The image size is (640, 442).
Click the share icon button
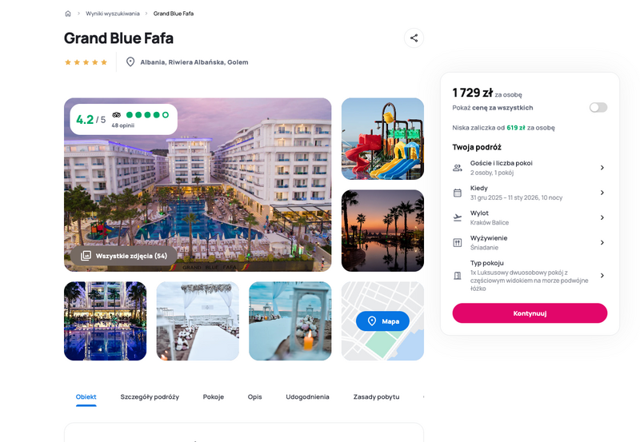pyautogui.click(x=414, y=38)
